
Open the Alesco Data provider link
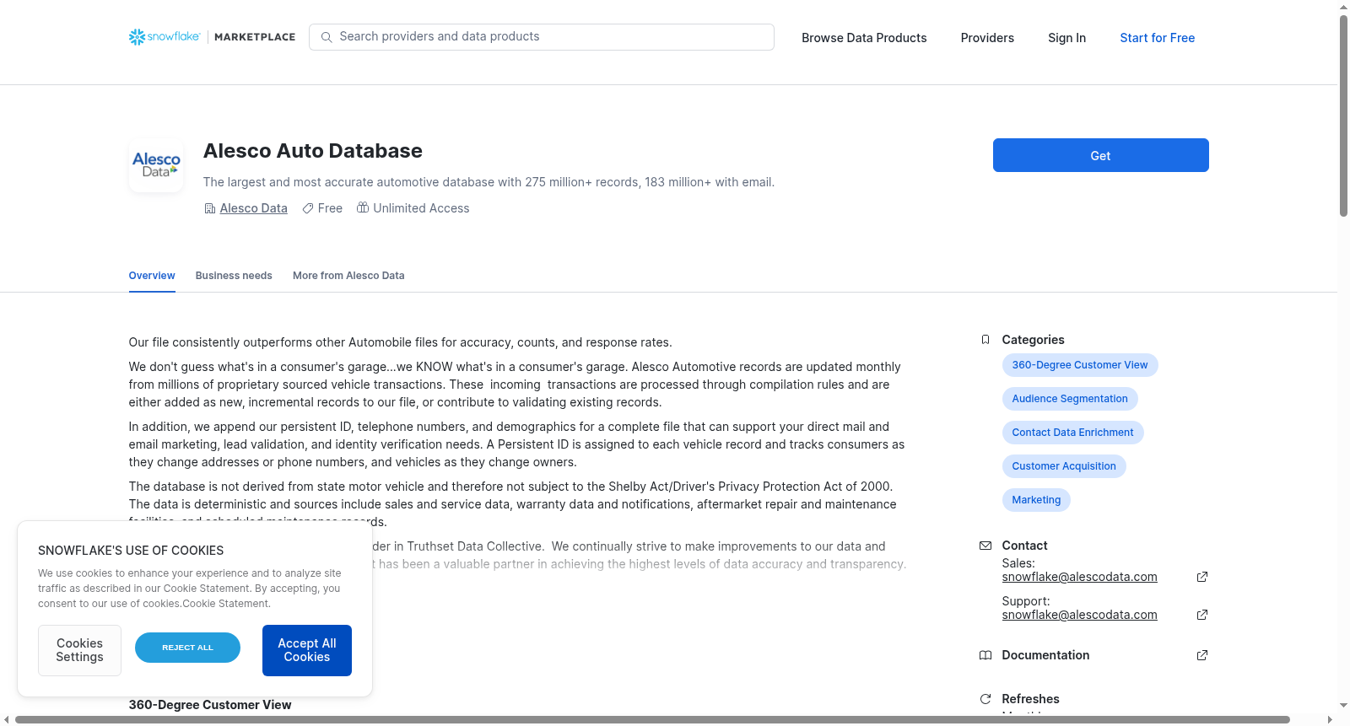(x=253, y=208)
